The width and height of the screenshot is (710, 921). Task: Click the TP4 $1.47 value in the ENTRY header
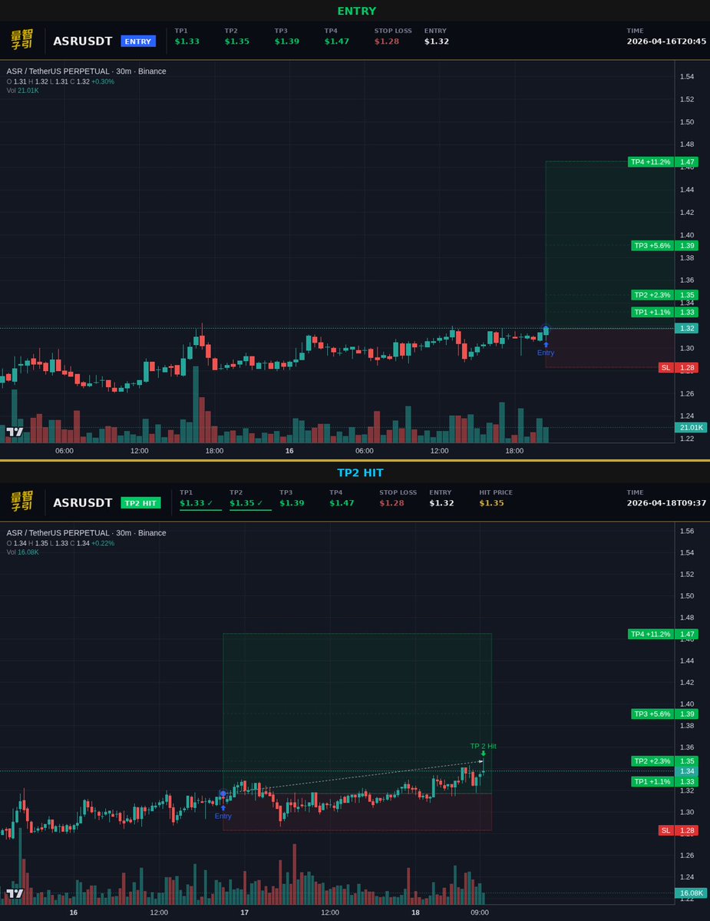click(x=337, y=41)
